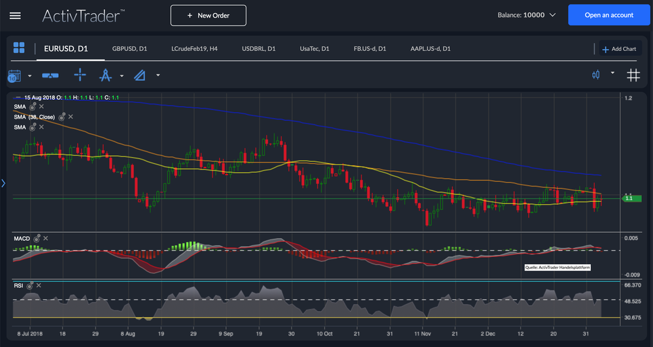
Task: Expand the chart type dropdown arrow
Action: tap(612, 72)
